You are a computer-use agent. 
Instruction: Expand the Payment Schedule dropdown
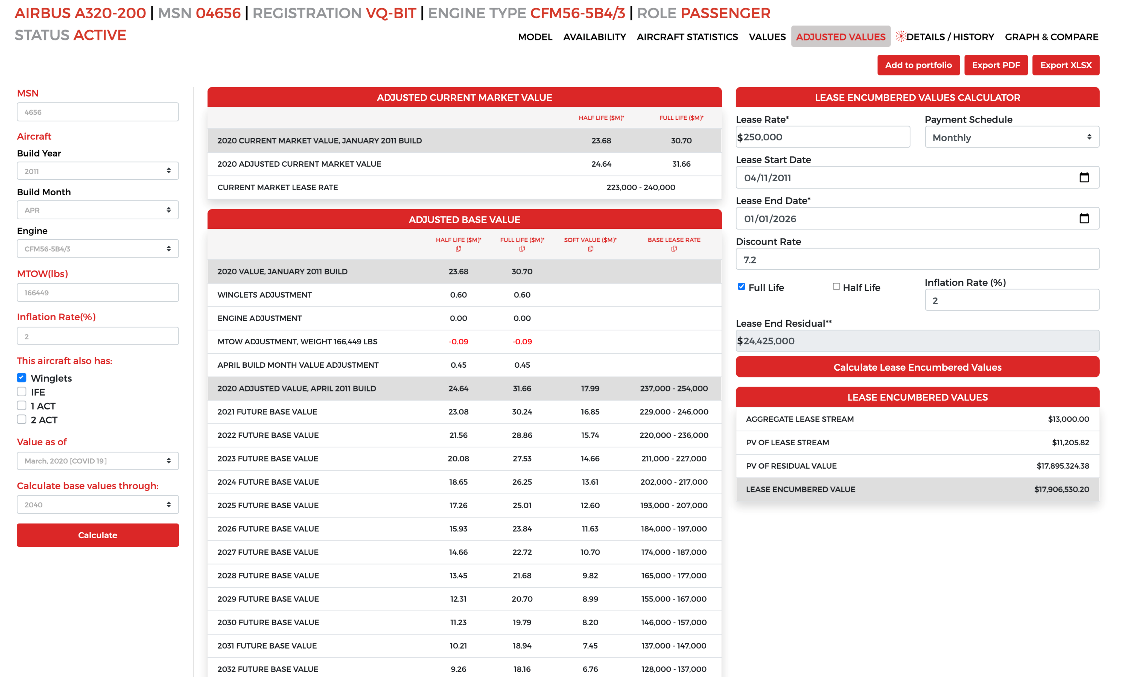coord(1011,137)
